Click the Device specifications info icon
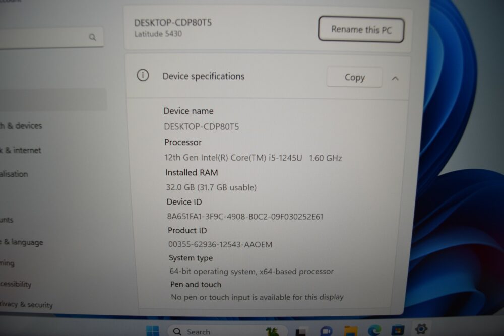The height and width of the screenshot is (336, 504). 143,75
